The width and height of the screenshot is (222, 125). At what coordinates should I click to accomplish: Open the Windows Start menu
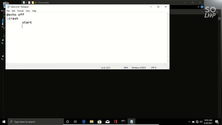pyautogui.click(x=4, y=122)
